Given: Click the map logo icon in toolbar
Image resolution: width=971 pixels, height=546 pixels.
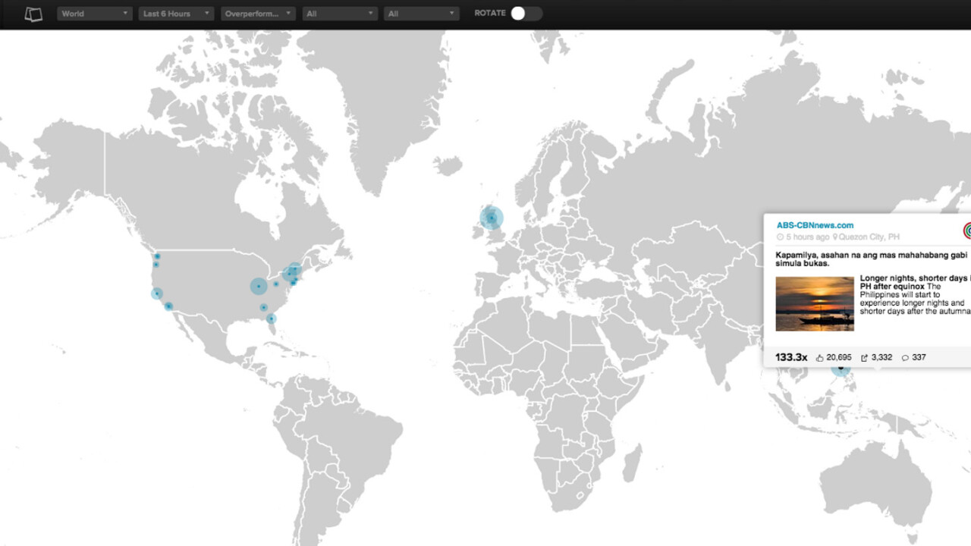Looking at the screenshot, I should click(33, 14).
